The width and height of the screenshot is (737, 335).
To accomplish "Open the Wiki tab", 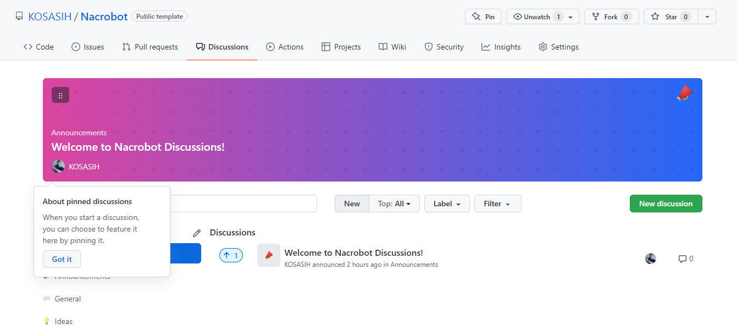I will point(392,47).
